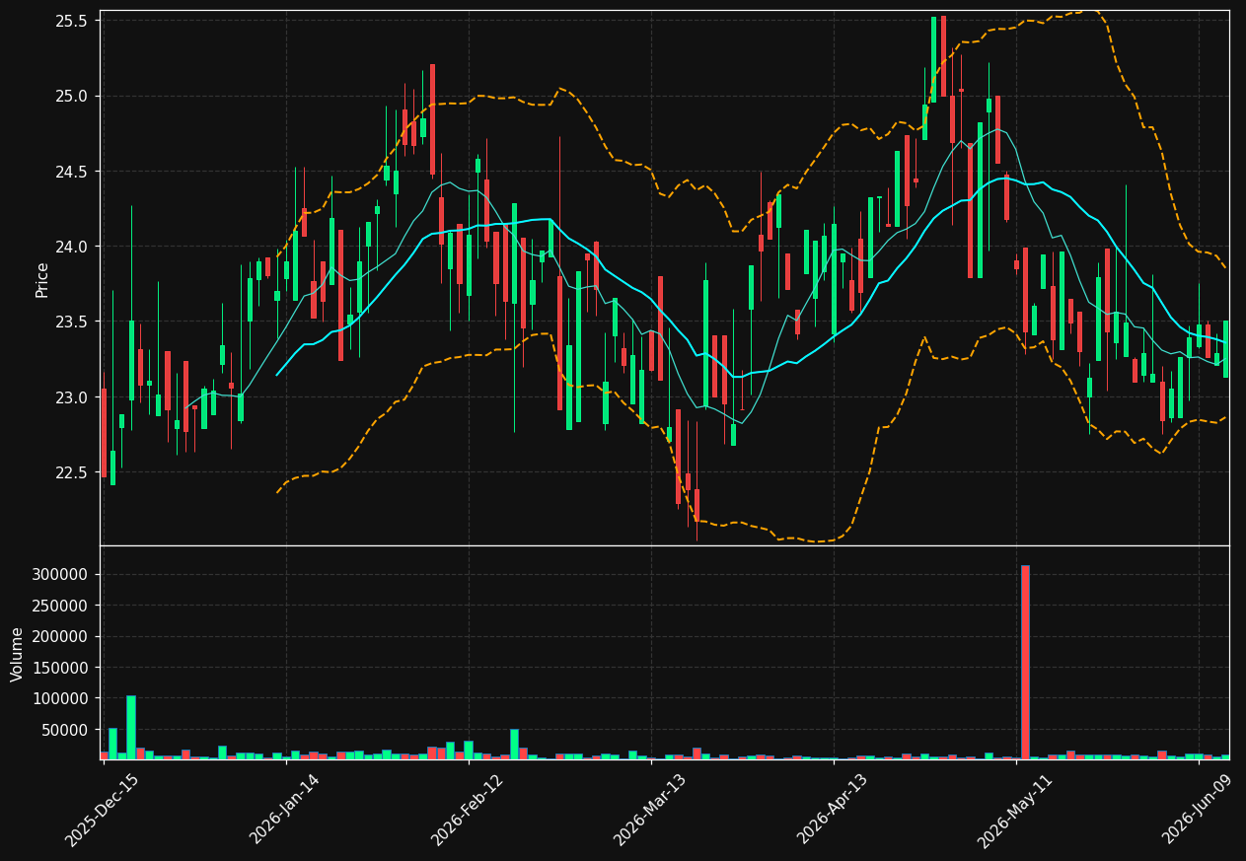Click the Price axis title
The image size is (1246, 861).
coord(42,280)
